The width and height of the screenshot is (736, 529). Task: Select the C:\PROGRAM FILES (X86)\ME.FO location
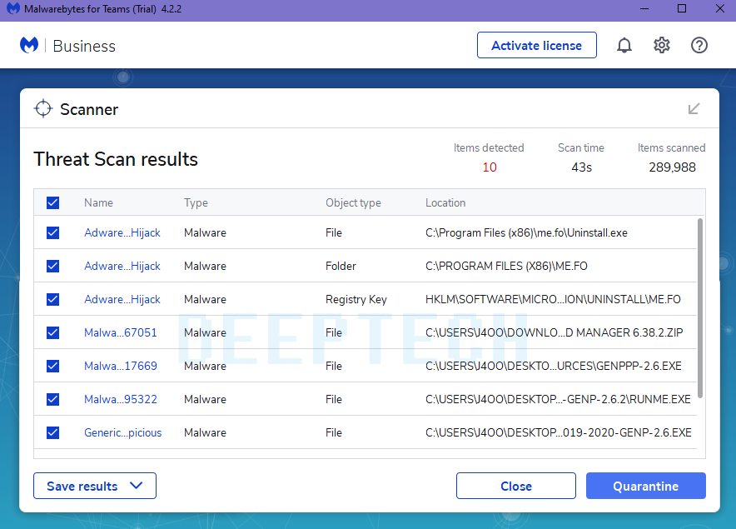(506, 266)
